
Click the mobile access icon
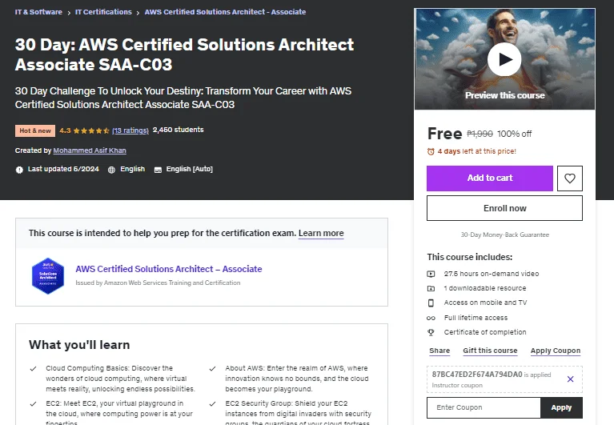(431, 303)
